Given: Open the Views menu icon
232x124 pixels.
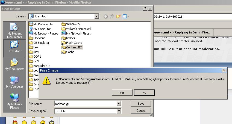Looking at the screenshot, I should coord(125,16).
